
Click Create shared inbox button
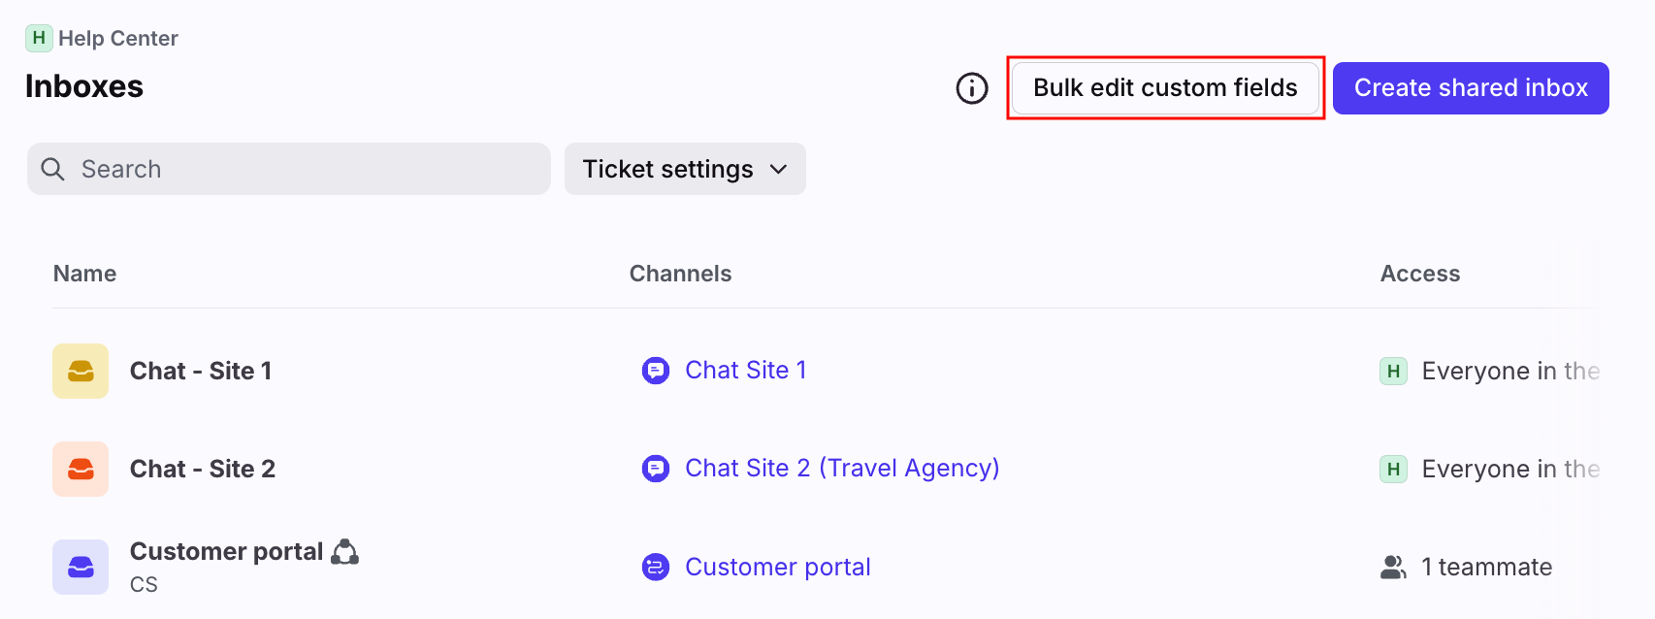tap(1471, 88)
